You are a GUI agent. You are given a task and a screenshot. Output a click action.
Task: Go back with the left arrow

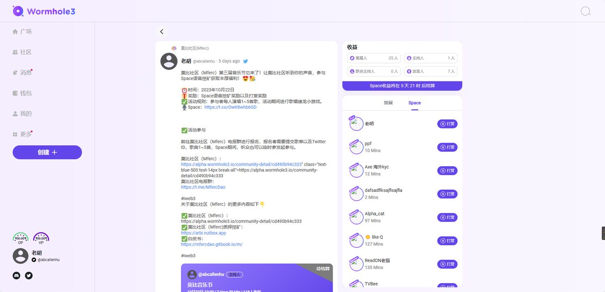[x=162, y=31]
